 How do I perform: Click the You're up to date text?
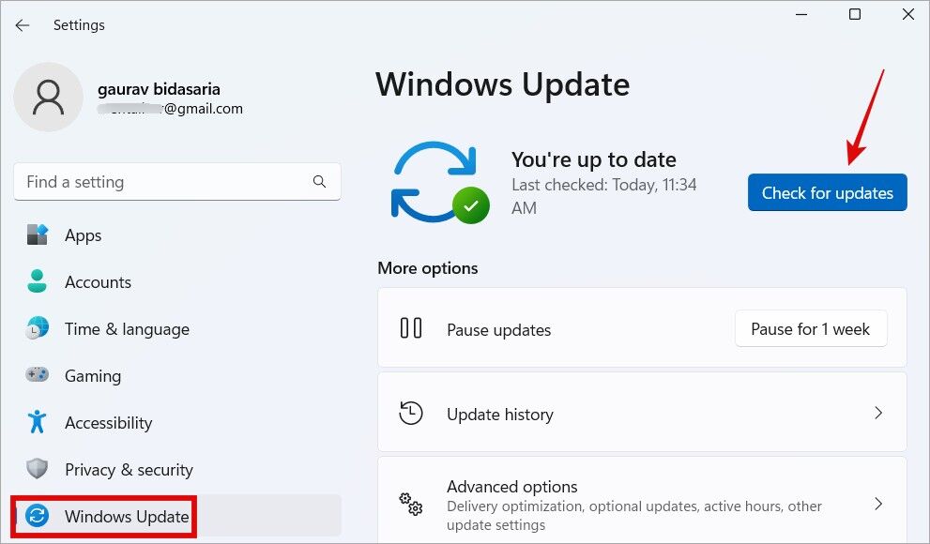(594, 159)
